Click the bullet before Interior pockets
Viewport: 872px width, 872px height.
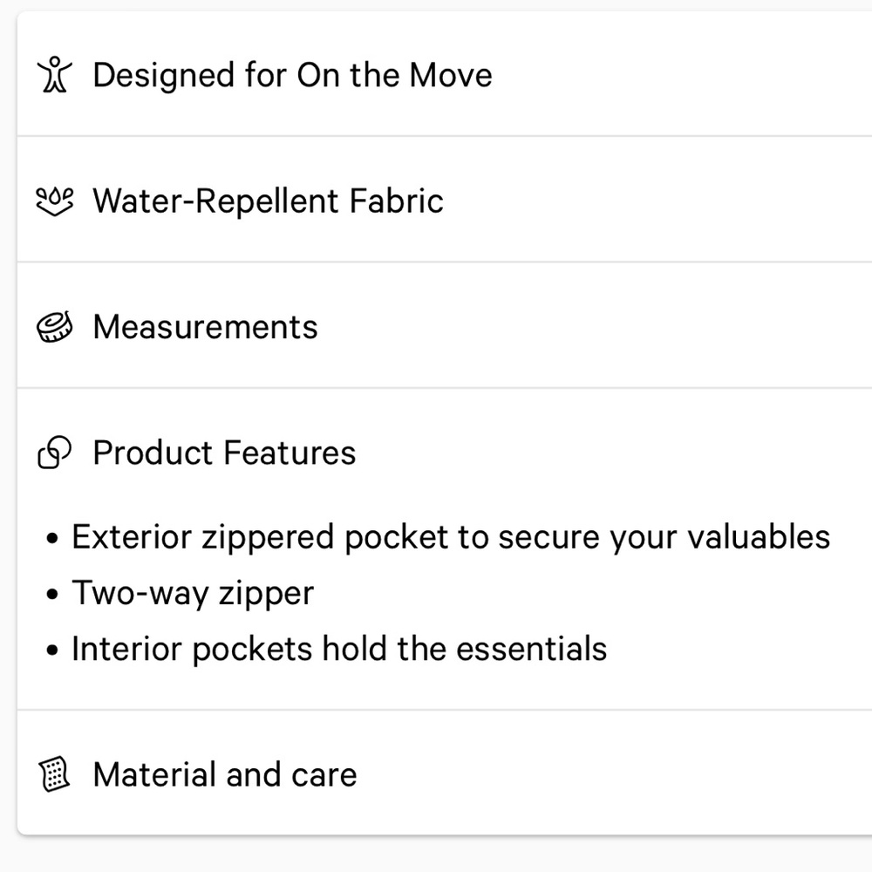53,651
